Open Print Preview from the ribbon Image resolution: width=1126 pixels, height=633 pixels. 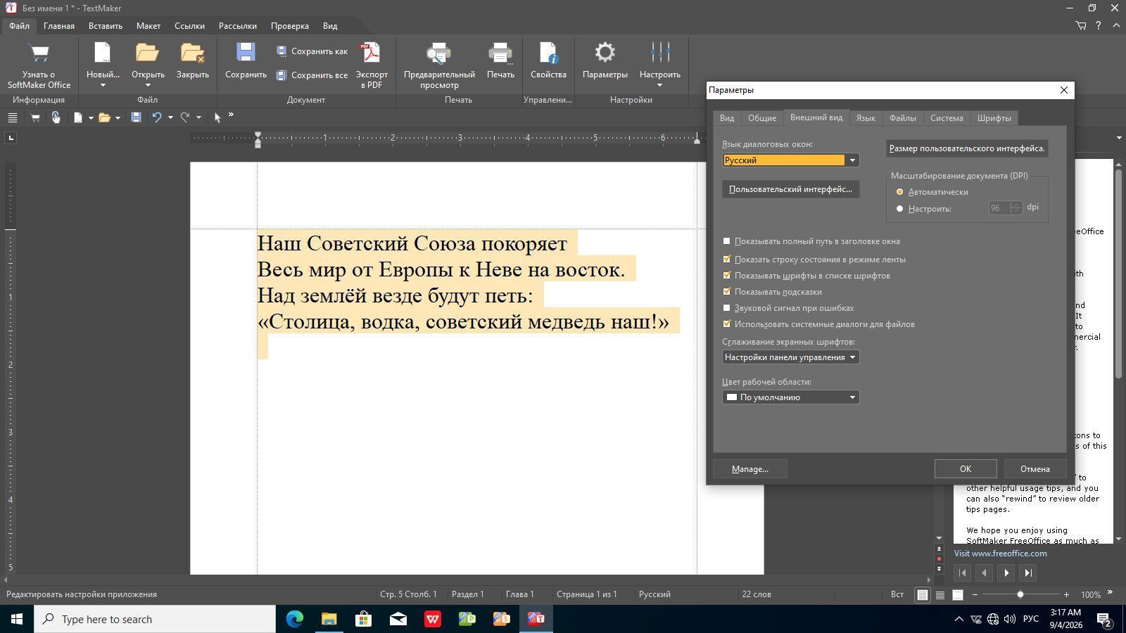439,53
